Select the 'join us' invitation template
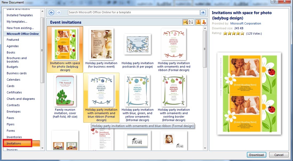The height and width of the screenshot is (161, 293). [65, 140]
